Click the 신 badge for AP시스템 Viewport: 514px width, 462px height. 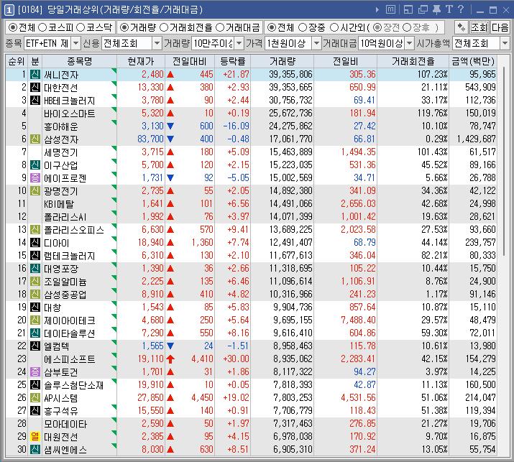[x=35, y=398]
